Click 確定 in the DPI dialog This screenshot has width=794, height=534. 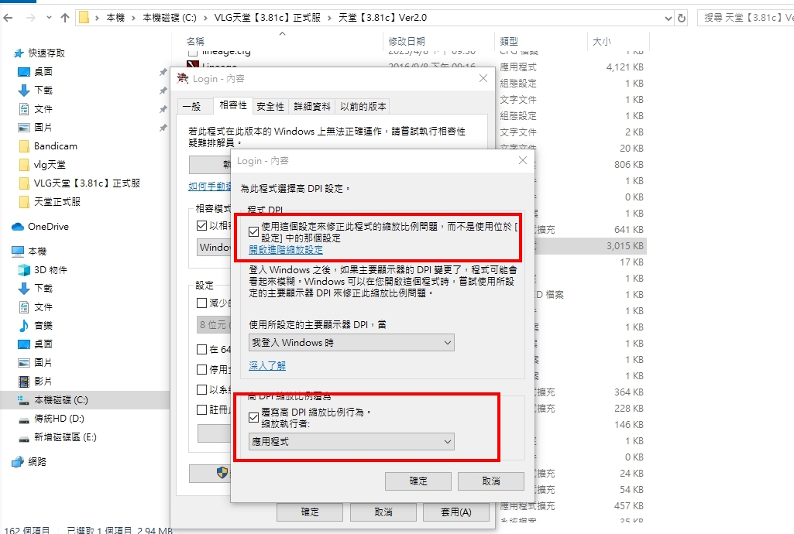418,481
